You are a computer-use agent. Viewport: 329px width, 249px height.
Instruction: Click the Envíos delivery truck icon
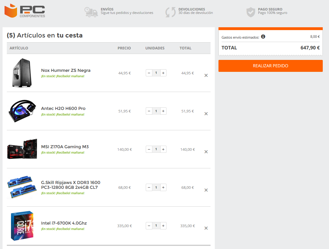tap(91, 12)
